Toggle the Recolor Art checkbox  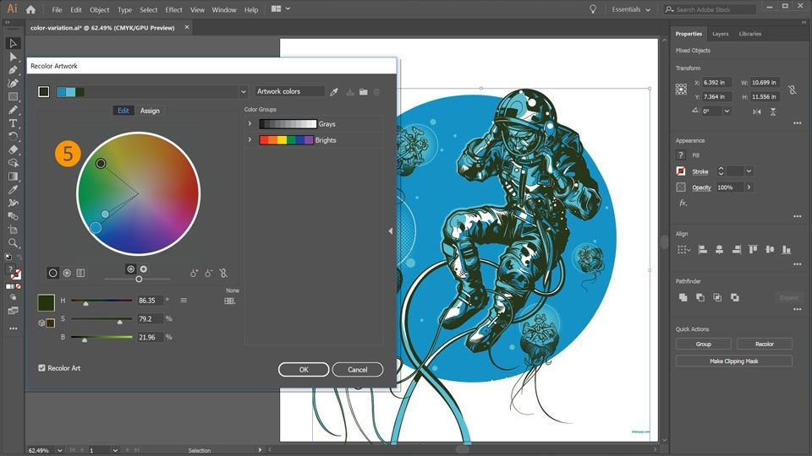click(42, 368)
